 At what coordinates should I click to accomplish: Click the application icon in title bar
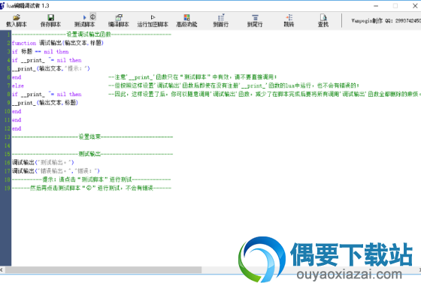click(x=2, y=5)
